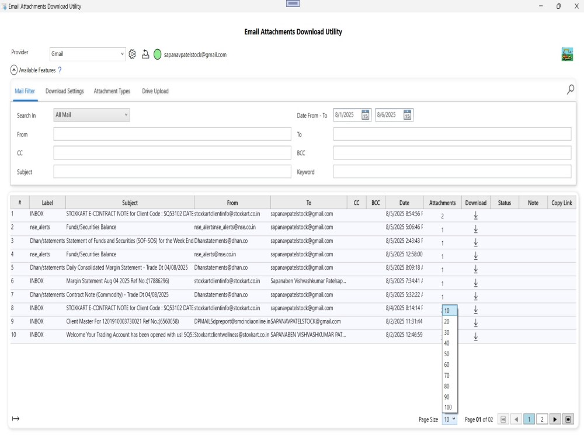
Task: Go to page 2 button
Action: (x=542, y=419)
